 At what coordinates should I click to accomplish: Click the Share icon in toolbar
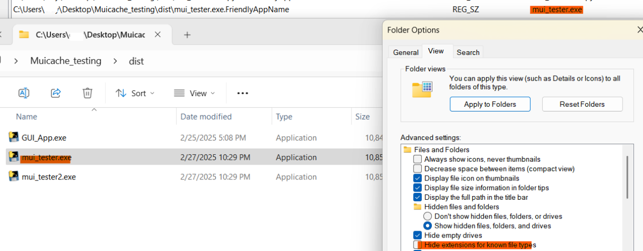(x=56, y=93)
